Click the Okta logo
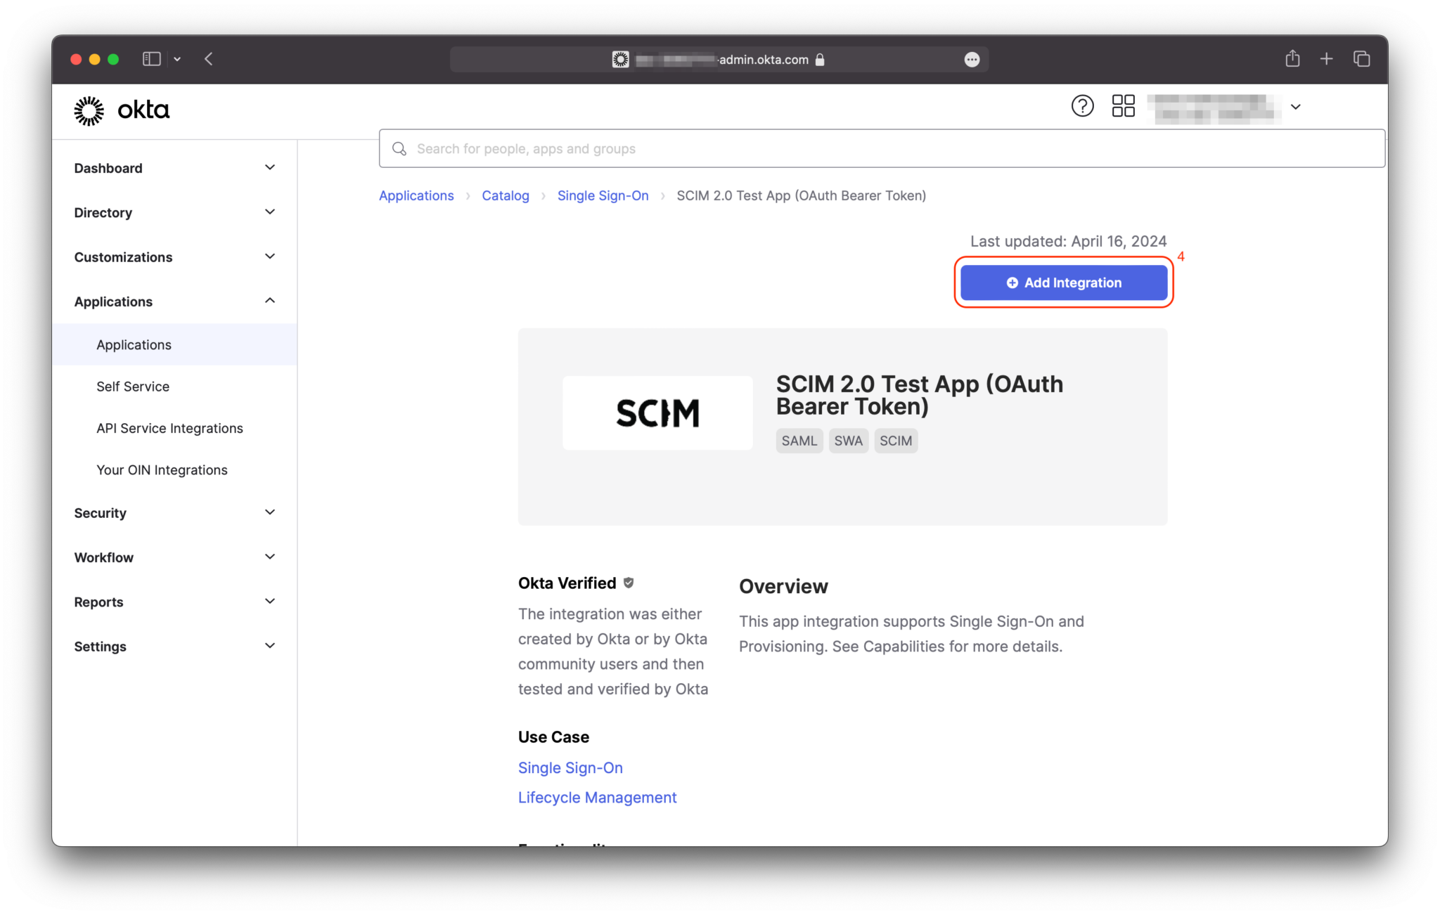 tap(121, 110)
